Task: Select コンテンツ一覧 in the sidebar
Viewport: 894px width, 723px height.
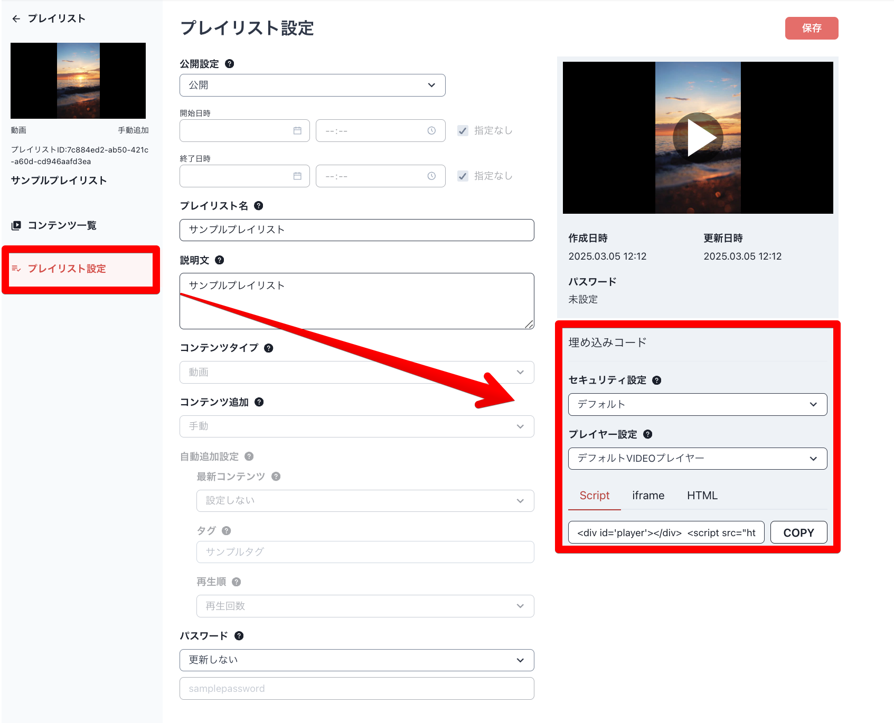Action: (61, 225)
